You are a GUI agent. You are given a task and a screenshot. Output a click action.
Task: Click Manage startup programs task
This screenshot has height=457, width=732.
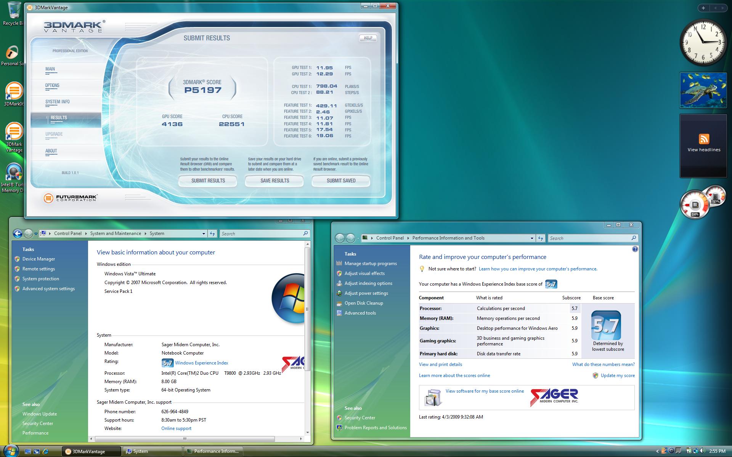(x=371, y=264)
